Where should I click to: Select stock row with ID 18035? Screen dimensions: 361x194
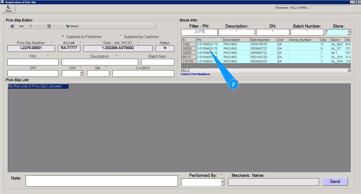point(189,49)
